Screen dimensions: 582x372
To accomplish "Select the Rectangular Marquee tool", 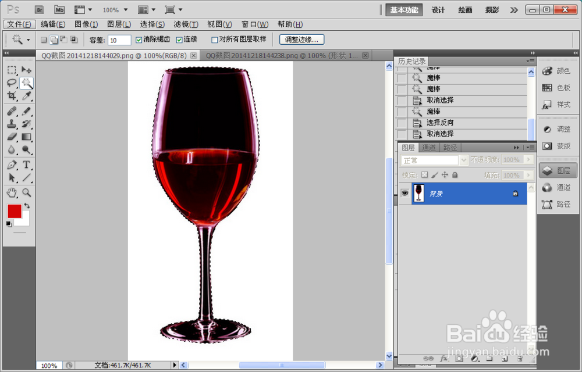I will (12, 70).
